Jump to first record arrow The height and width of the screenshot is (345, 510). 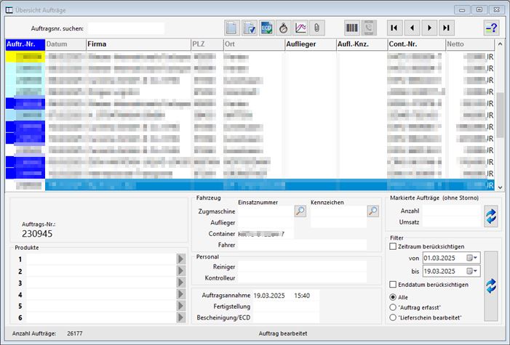coord(394,28)
